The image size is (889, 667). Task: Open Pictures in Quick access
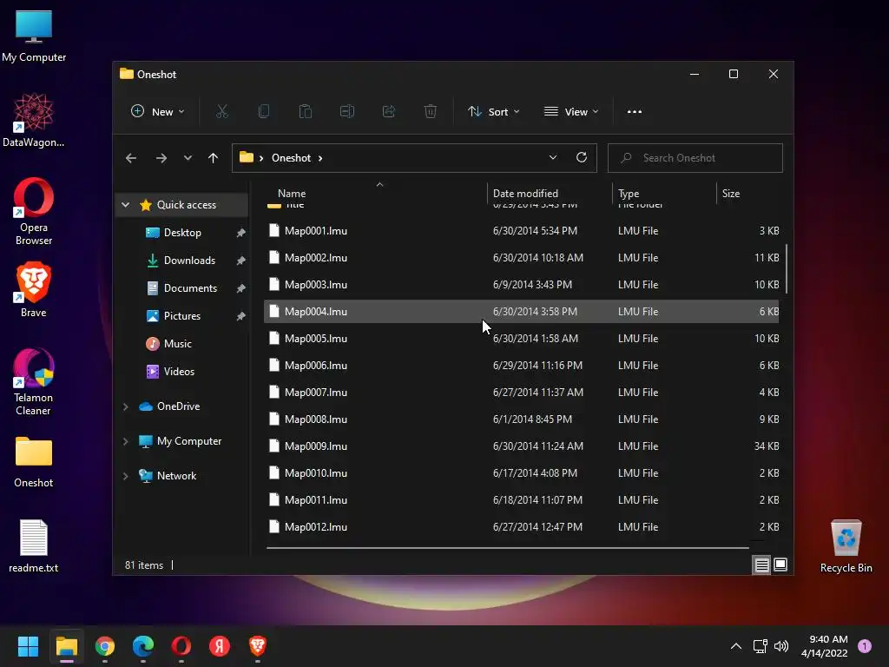point(182,316)
